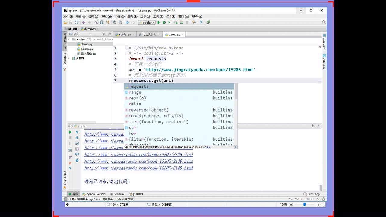
Task: Click the Debug bug icon in the toolbar
Action: (164, 23)
